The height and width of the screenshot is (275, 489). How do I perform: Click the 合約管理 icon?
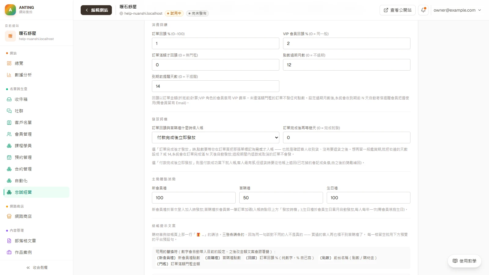(9, 169)
